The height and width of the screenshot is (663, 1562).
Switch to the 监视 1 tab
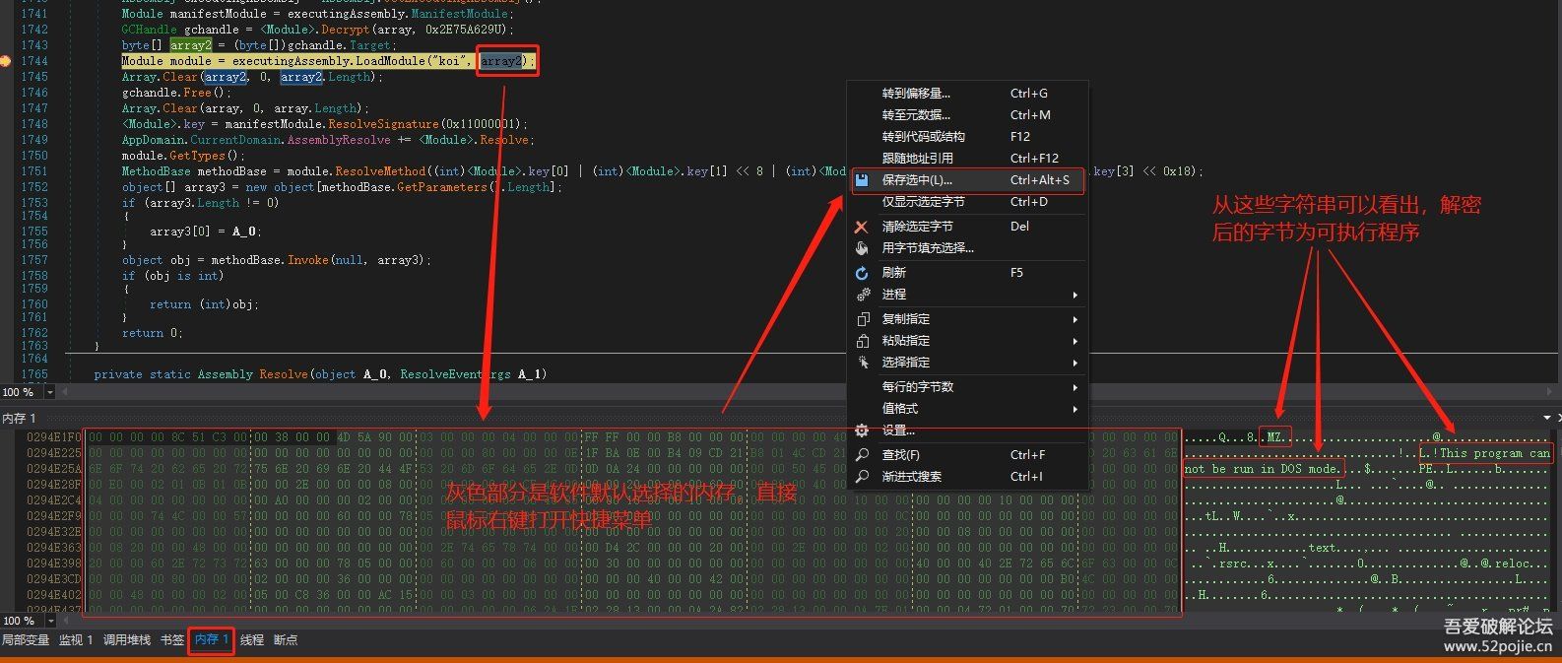[x=76, y=640]
